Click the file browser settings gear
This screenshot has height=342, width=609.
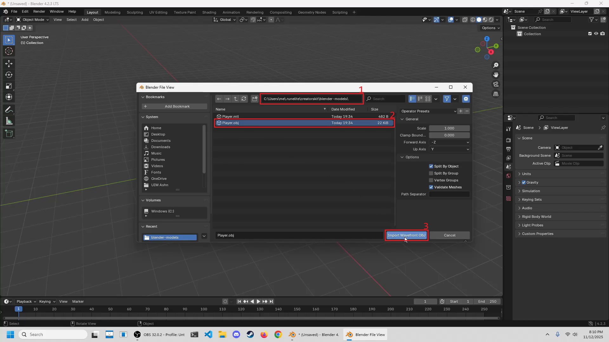click(x=466, y=99)
